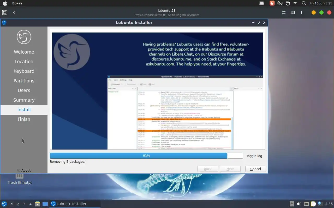
Task: Open the USB device tray icon
Action: [x=288, y=3]
